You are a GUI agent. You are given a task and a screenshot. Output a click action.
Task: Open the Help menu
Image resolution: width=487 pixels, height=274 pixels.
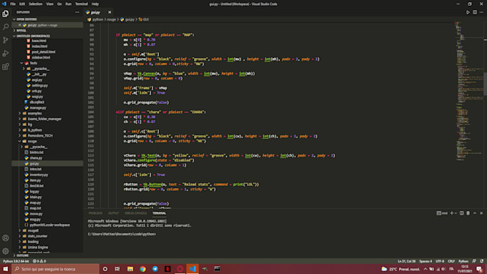(x=95, y=4)
